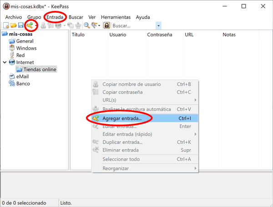
Task: Save the database with the floppy disk icon
Action: pyautogui.click(x=21, y=25)
